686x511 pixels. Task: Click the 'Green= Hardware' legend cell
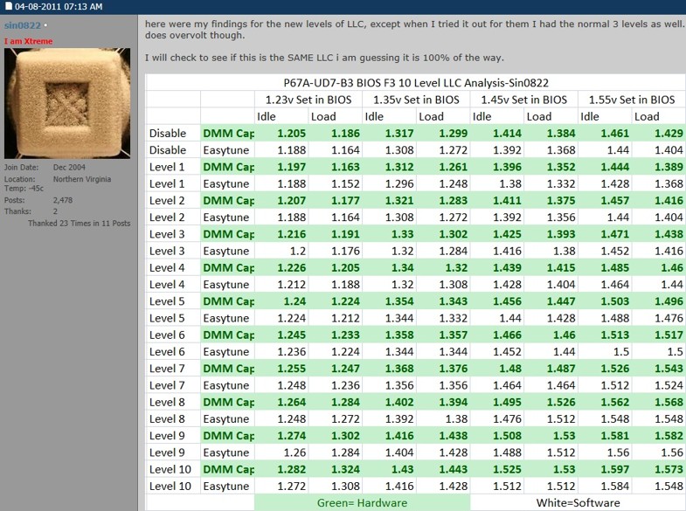tap(363, 503)
